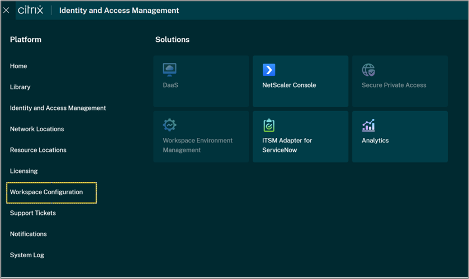Open Network Locations in the sidebar
Screen dimensions: 469x279
coord(37,129)
